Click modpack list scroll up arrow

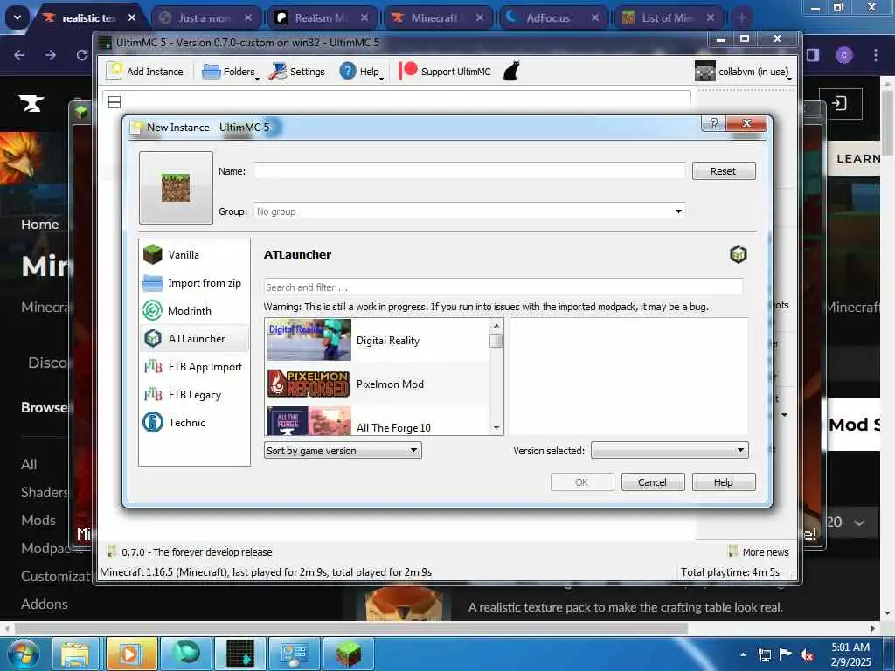pyautogui.click(x=496, y=326)
